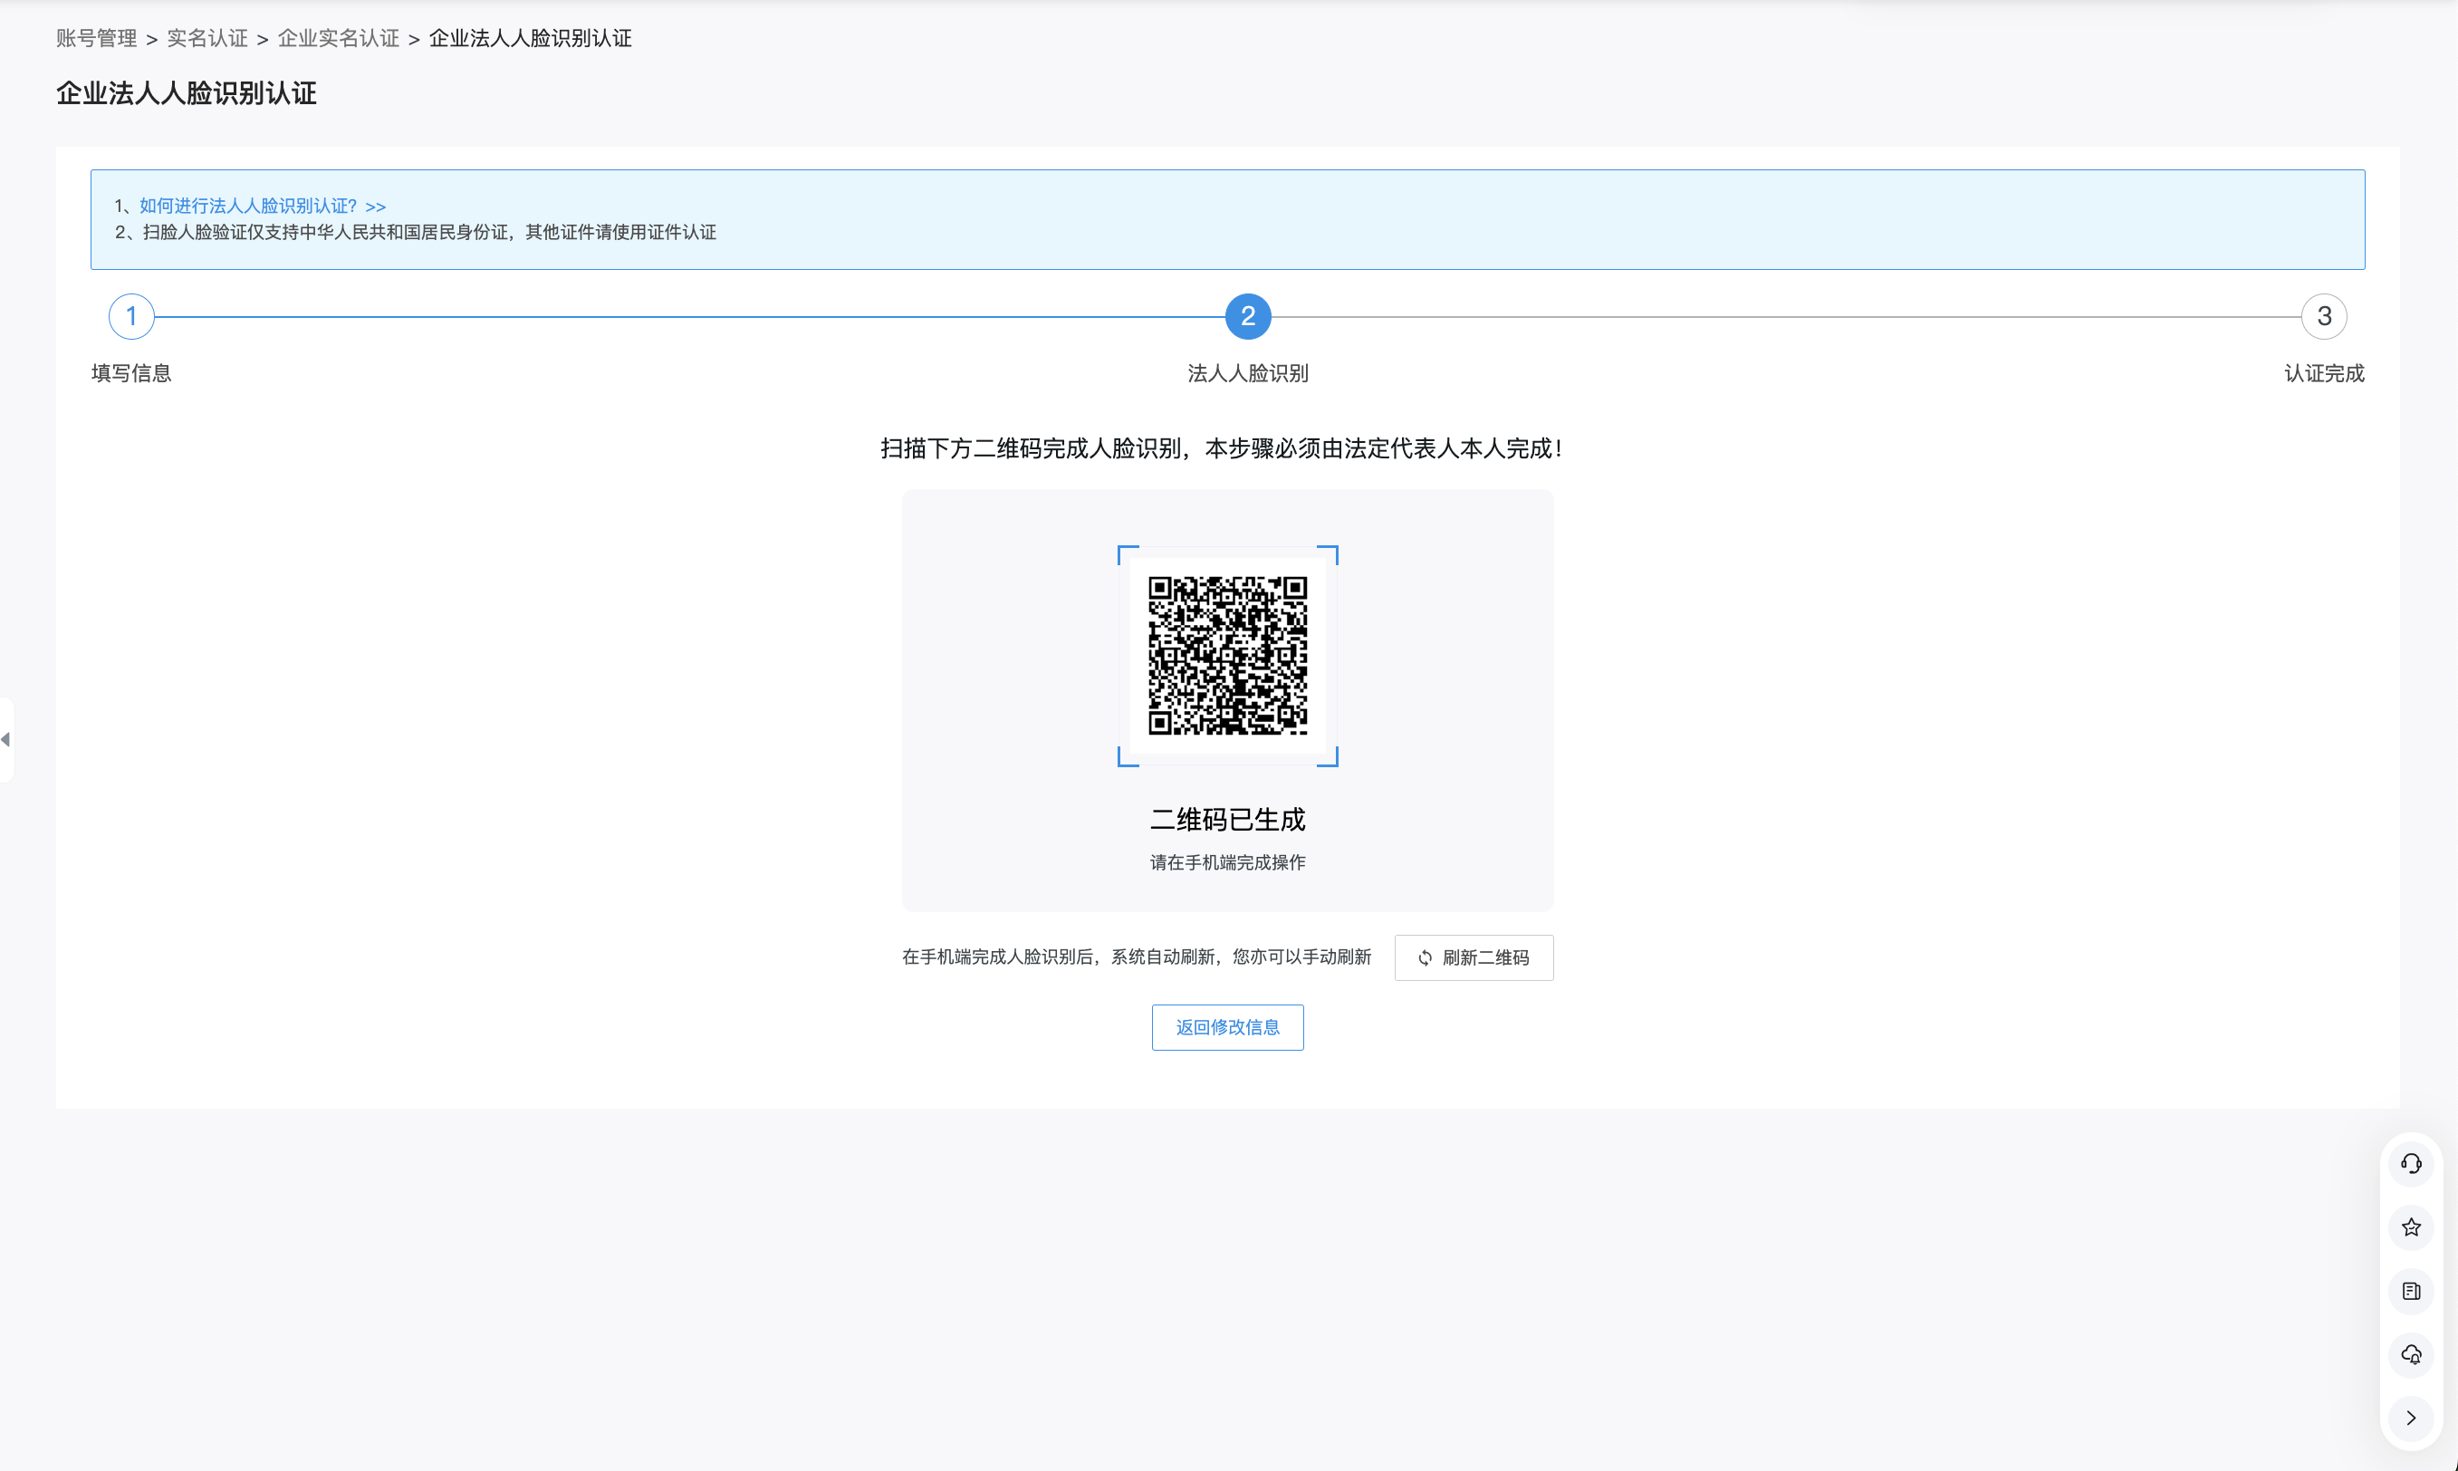Click the QR code image
2458x1471 pixels.
click(x=1227, y=655)
